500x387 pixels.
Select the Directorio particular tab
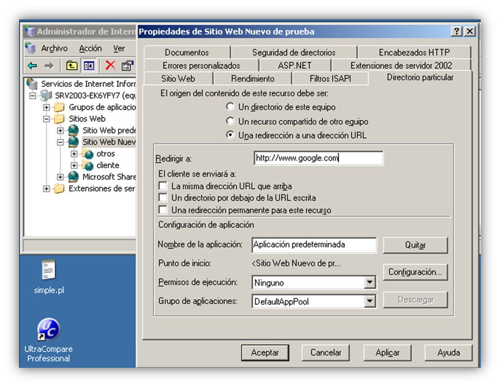point(420,77)
